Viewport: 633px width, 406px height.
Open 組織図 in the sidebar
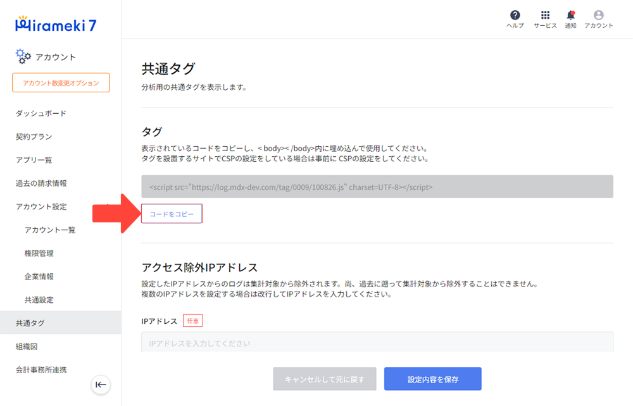[x=27, y=347]
